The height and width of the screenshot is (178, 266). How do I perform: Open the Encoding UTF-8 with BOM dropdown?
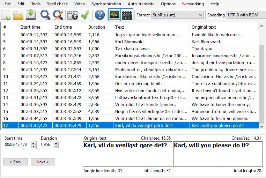(246, 15)
